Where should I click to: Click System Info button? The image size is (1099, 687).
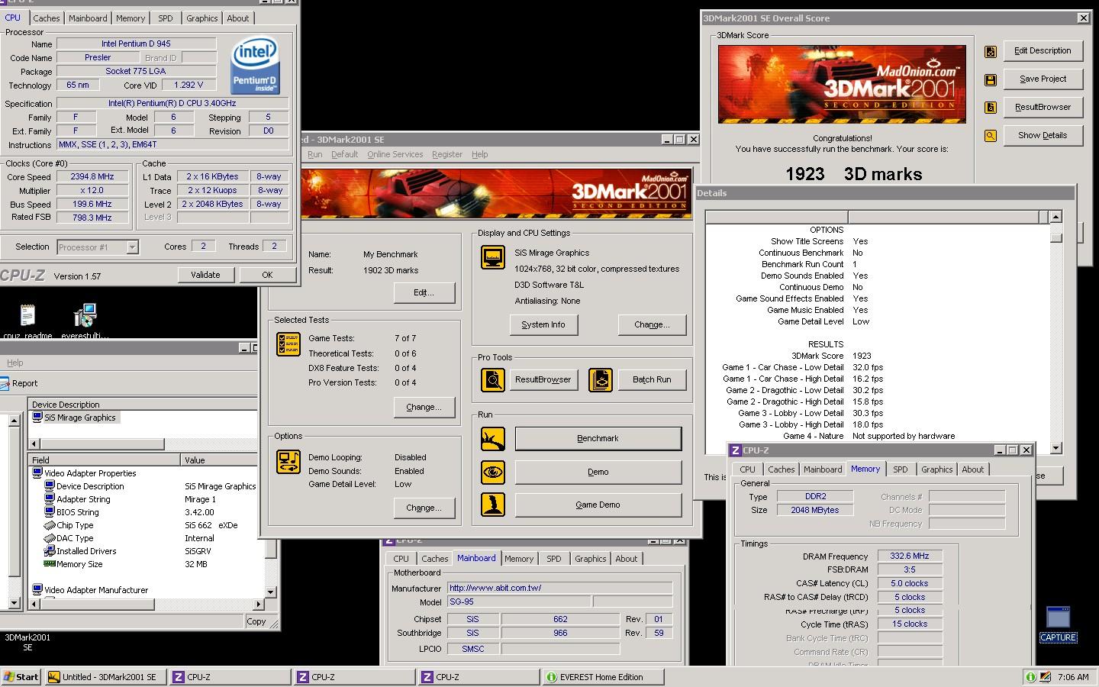coord(543,324)
